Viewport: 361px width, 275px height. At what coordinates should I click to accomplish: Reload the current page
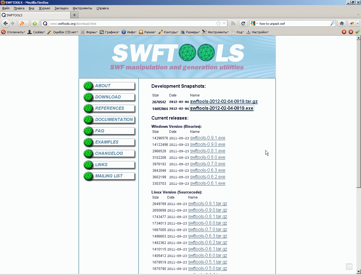[243, 23]
